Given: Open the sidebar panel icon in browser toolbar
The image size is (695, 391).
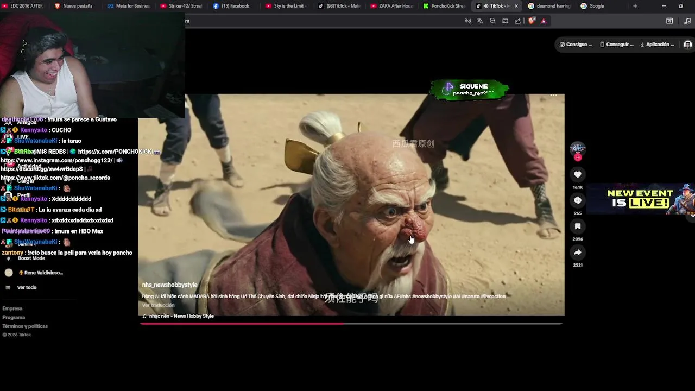Looking at the screenshot, I should coord(669,21).
